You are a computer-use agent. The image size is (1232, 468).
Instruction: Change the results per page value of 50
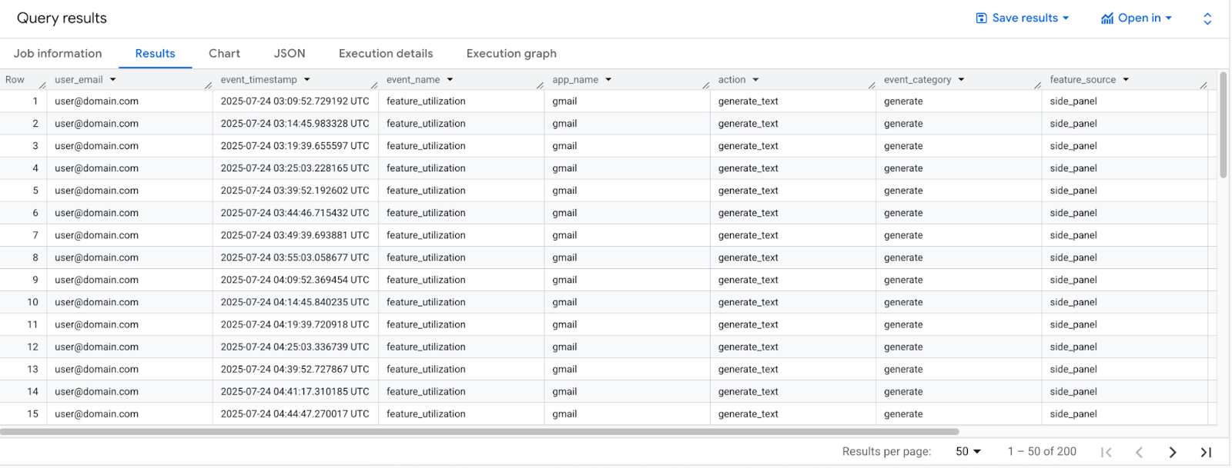point(969,452)
